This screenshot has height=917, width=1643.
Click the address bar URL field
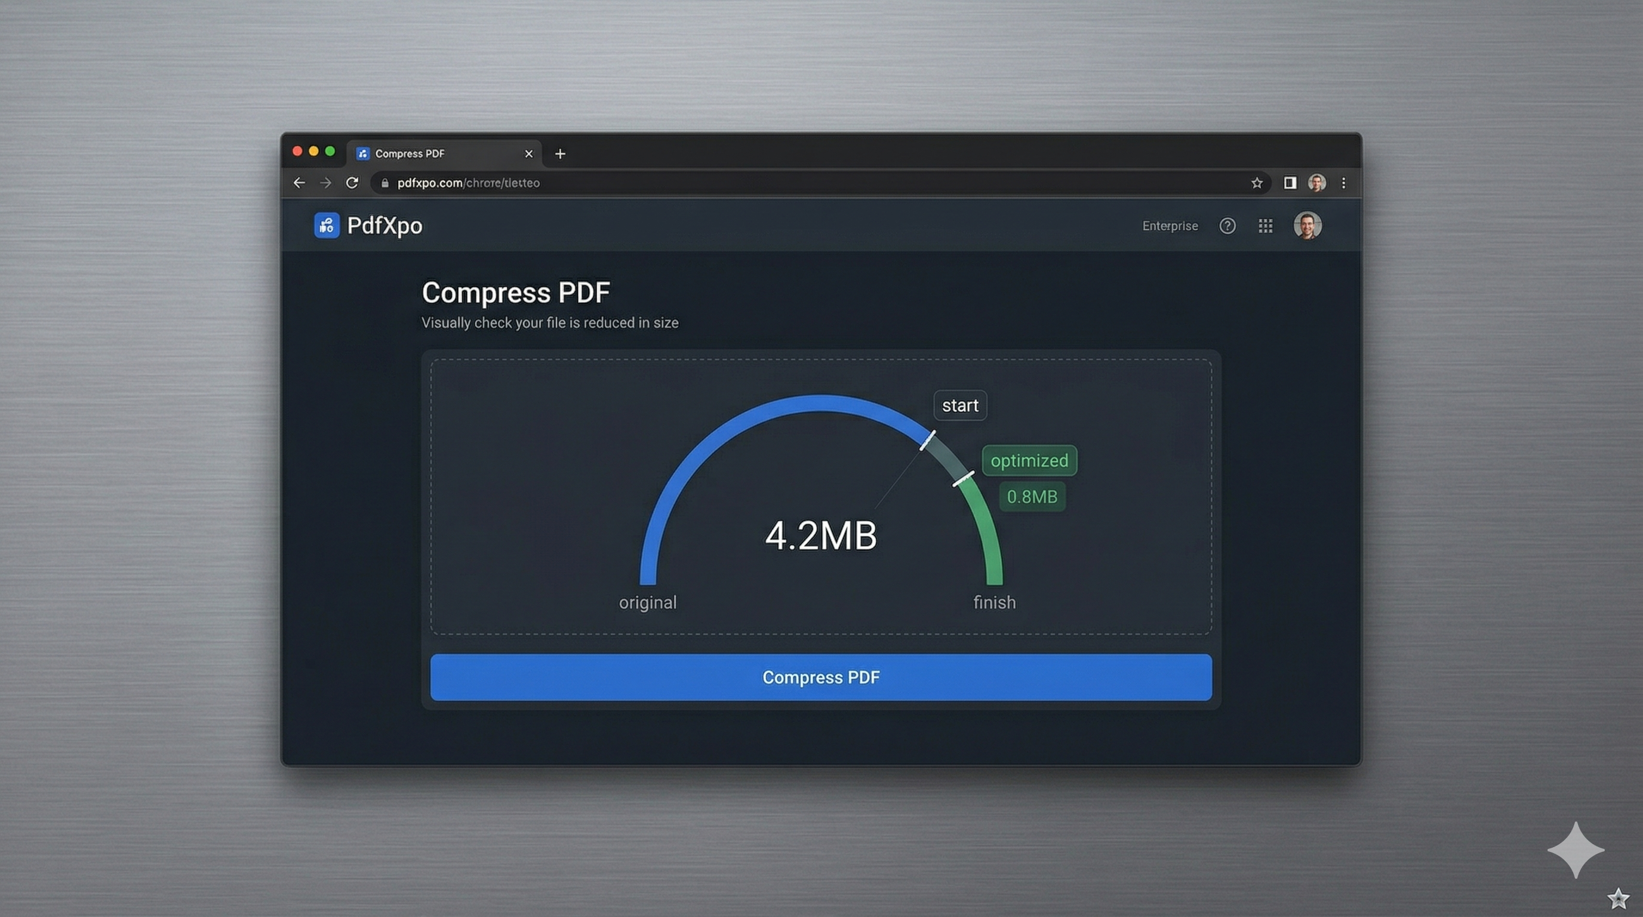coord(820,183)
